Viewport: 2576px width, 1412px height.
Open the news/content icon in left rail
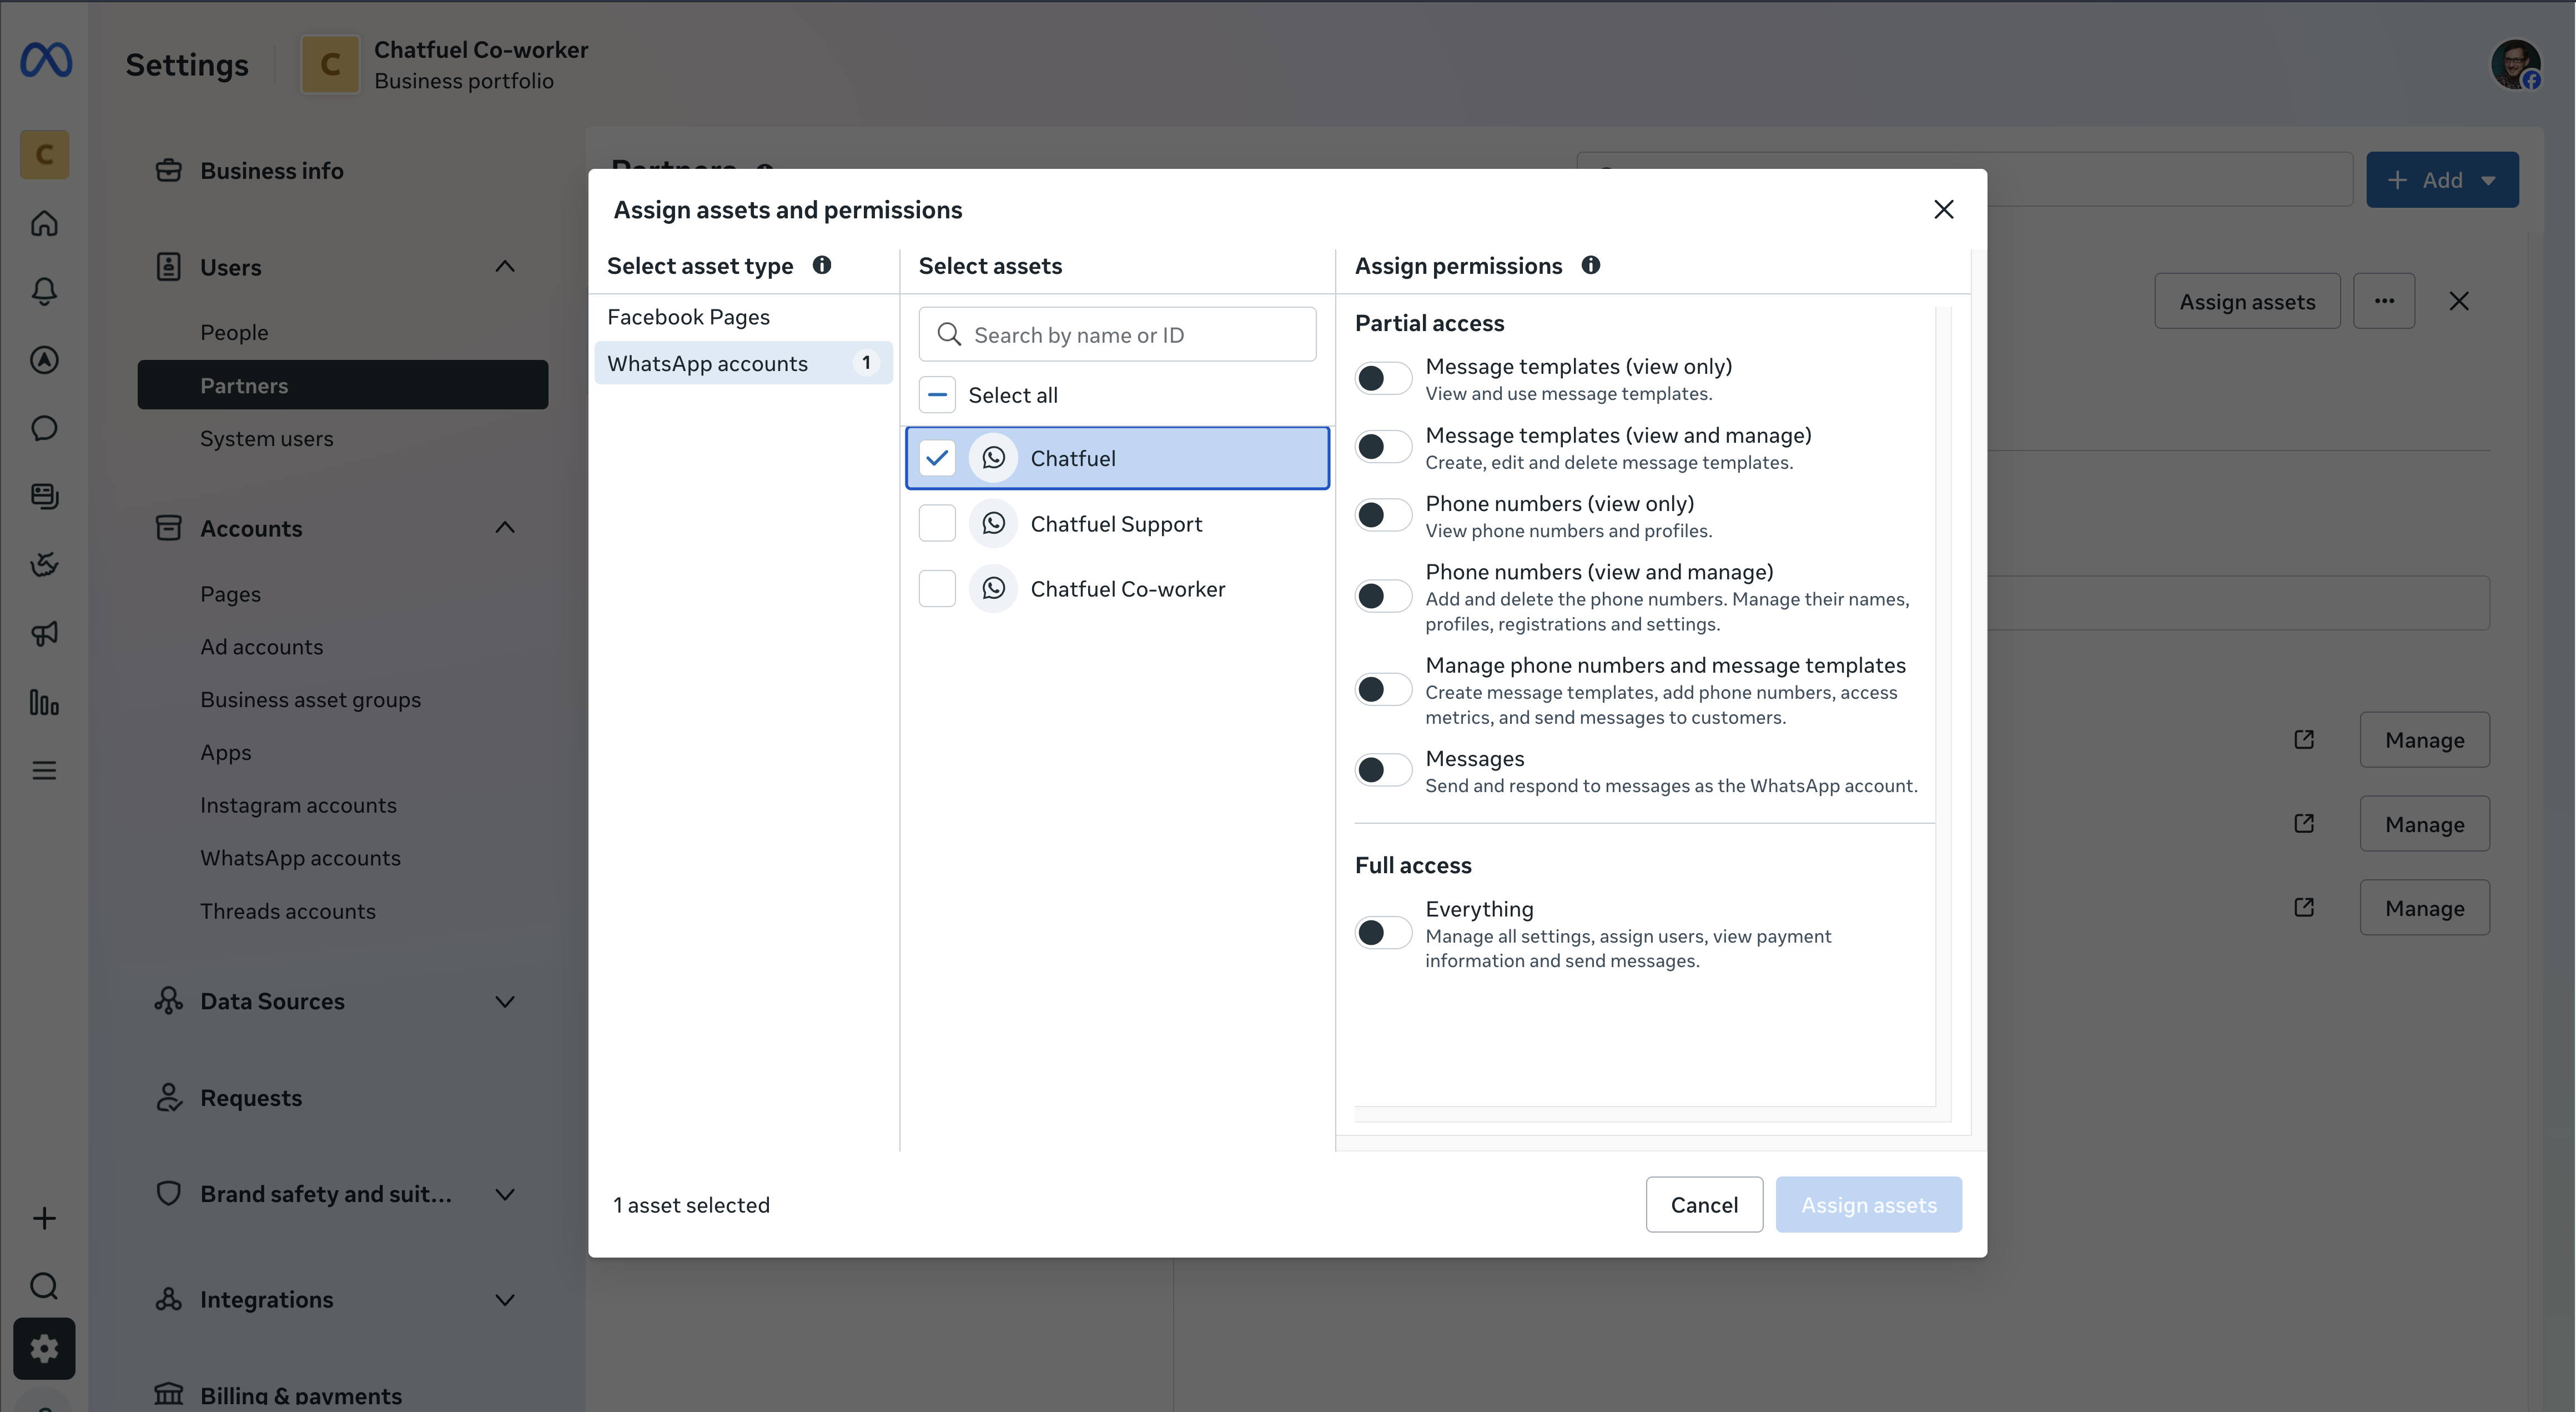pos(44,497)
